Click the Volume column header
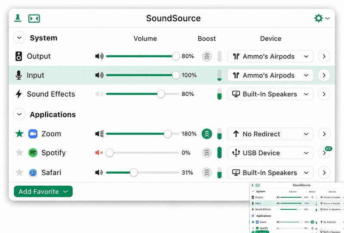This screenshot has width=344, height=233. pos(145,39)
